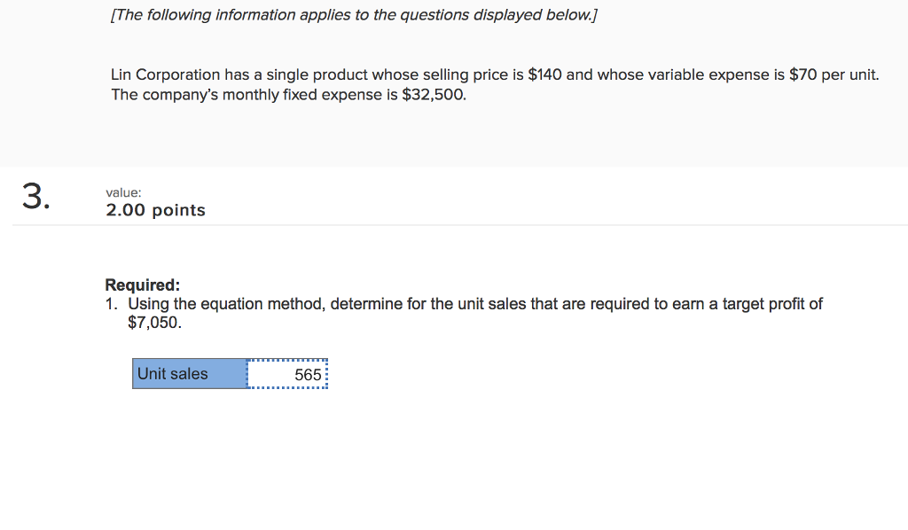Screen dimensions: 908x530
Task: Click the $7,050 target profit amount
Action: point(154,323)
